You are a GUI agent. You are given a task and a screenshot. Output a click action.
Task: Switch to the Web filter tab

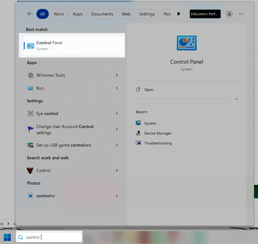click(x=126, y=14)
